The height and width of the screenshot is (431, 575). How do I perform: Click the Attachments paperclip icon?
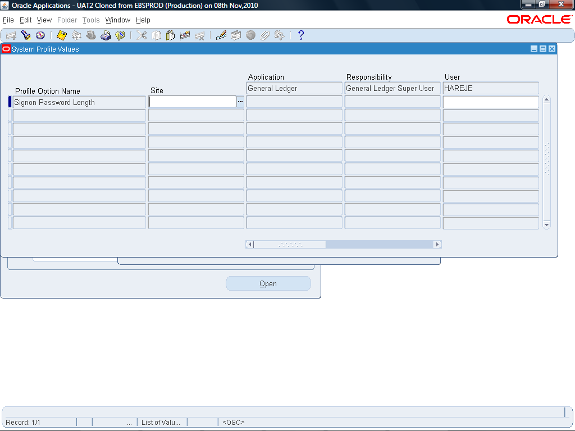(264, 35)
